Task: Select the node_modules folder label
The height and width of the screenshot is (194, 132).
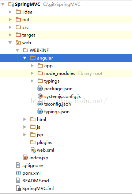Action: coord(60,73)
